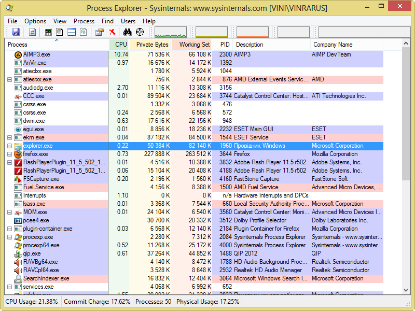This screenshot has width=415, height=311.
Task: Sort by the Private Bytes column header
Action: pos(150,45)
